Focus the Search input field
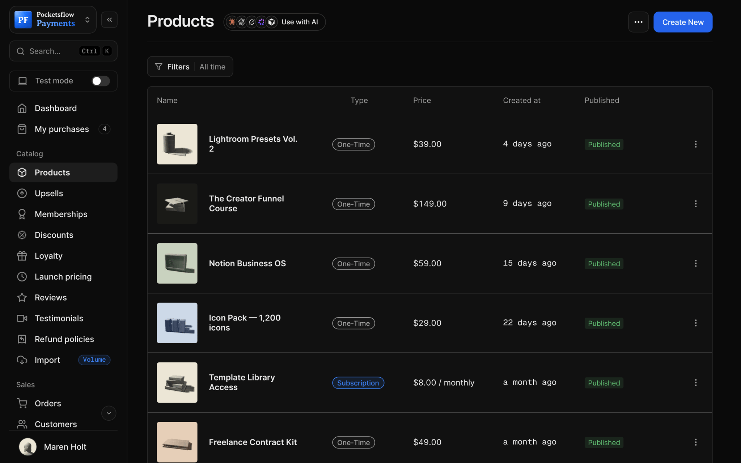741x463 pixels. pos(63,51)
